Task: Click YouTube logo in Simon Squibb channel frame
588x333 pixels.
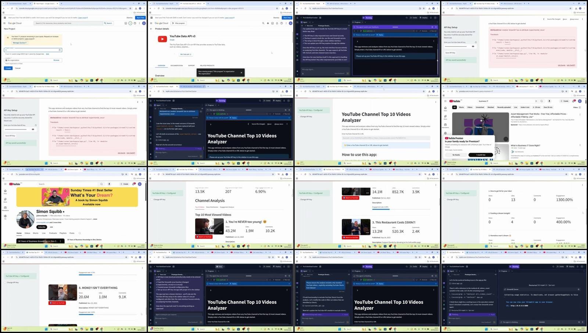Action: pyautogui.click(x=15, y=184)
